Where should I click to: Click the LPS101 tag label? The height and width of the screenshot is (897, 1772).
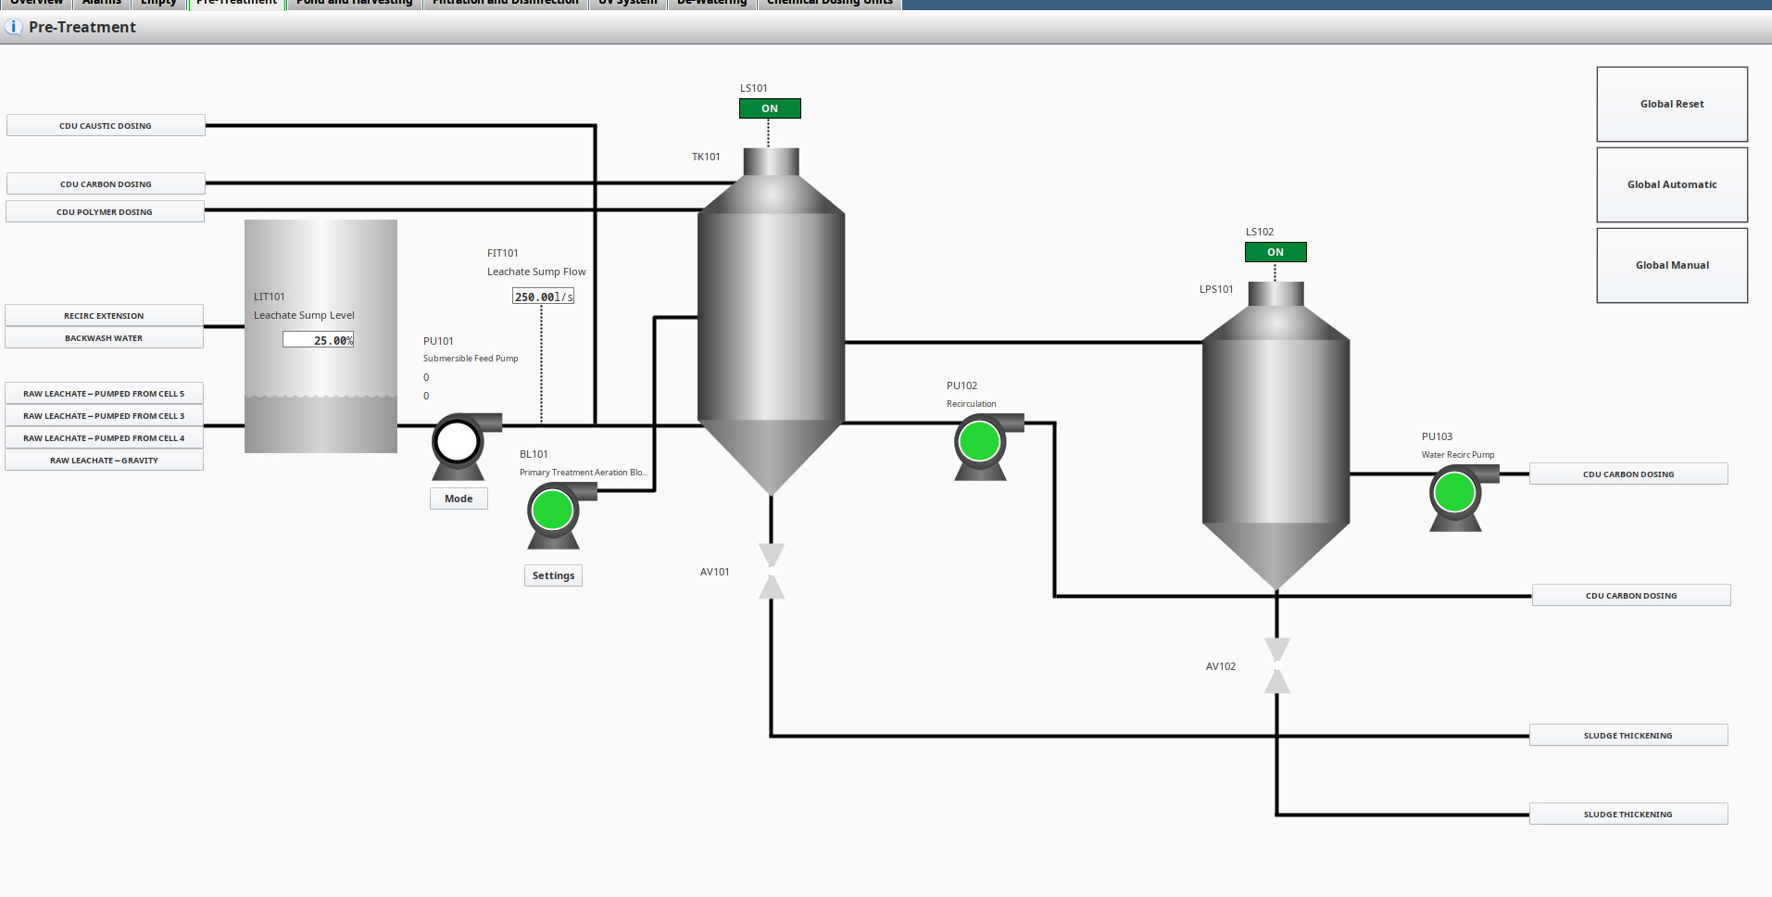pyautogui.click(x=1216, y=289)
